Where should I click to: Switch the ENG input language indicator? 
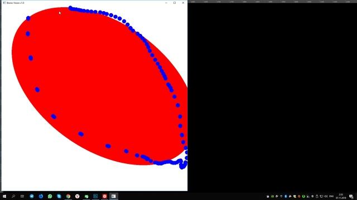click(x=331, y=196)
